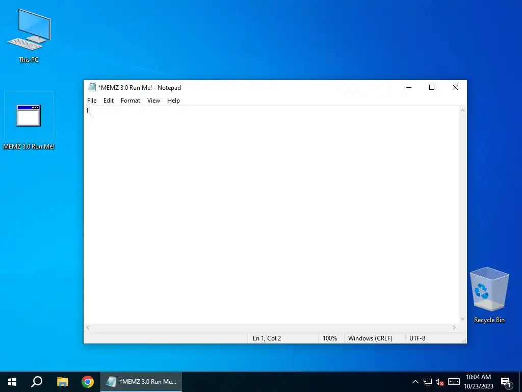Open taskbar Search
522x392 pixels.
pos(37,382)
